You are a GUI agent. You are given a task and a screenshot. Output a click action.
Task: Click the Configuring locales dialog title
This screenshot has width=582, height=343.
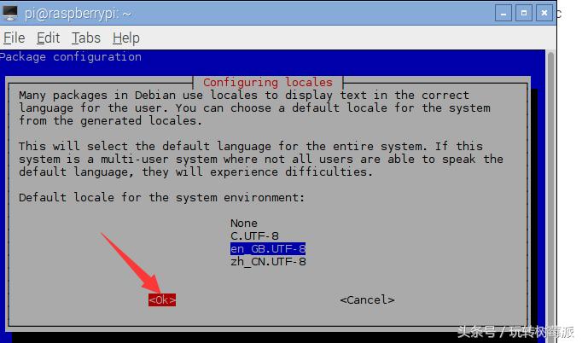(x=268, y=82)
